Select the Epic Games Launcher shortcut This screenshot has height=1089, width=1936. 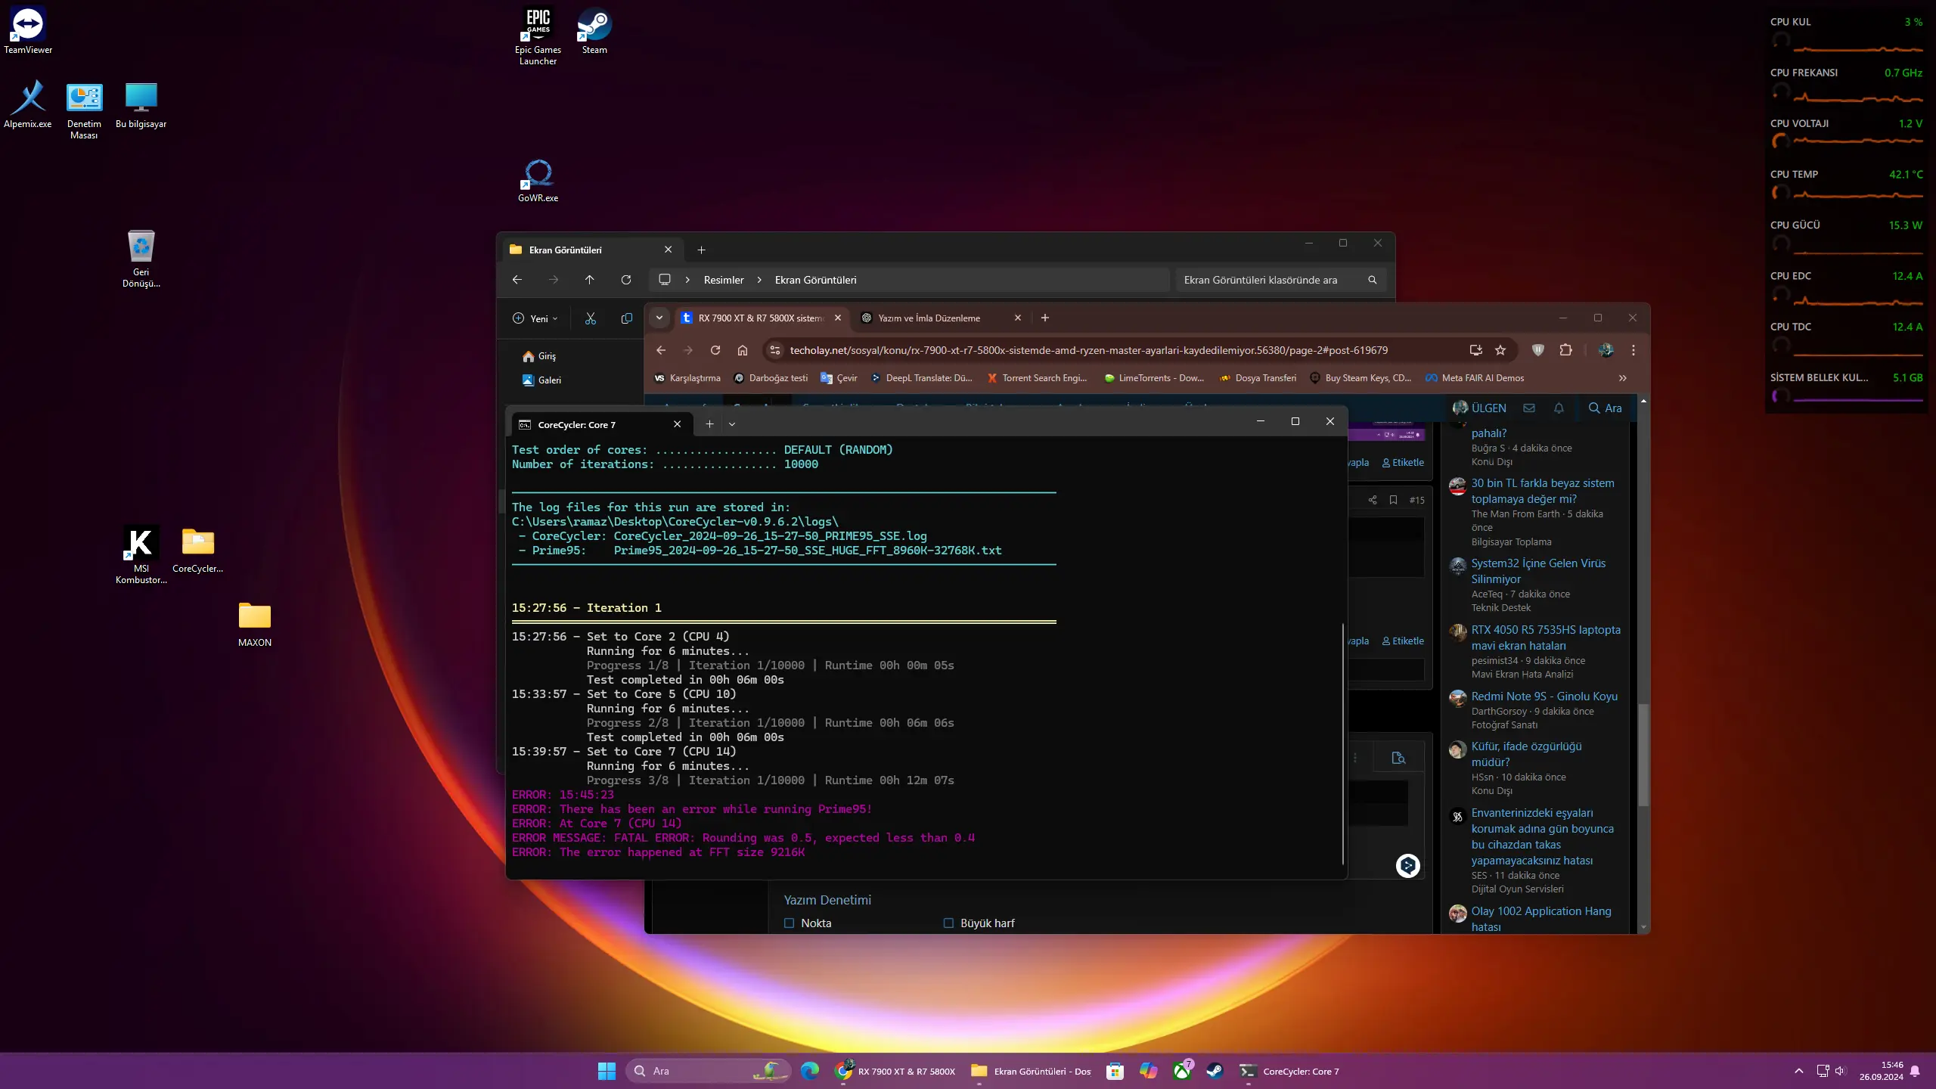(538, 36)
